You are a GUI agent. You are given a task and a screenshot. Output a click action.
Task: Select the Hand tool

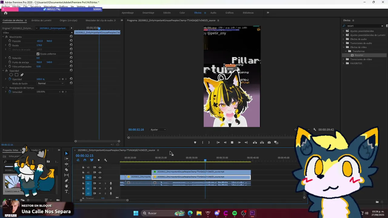pos(67,186)
